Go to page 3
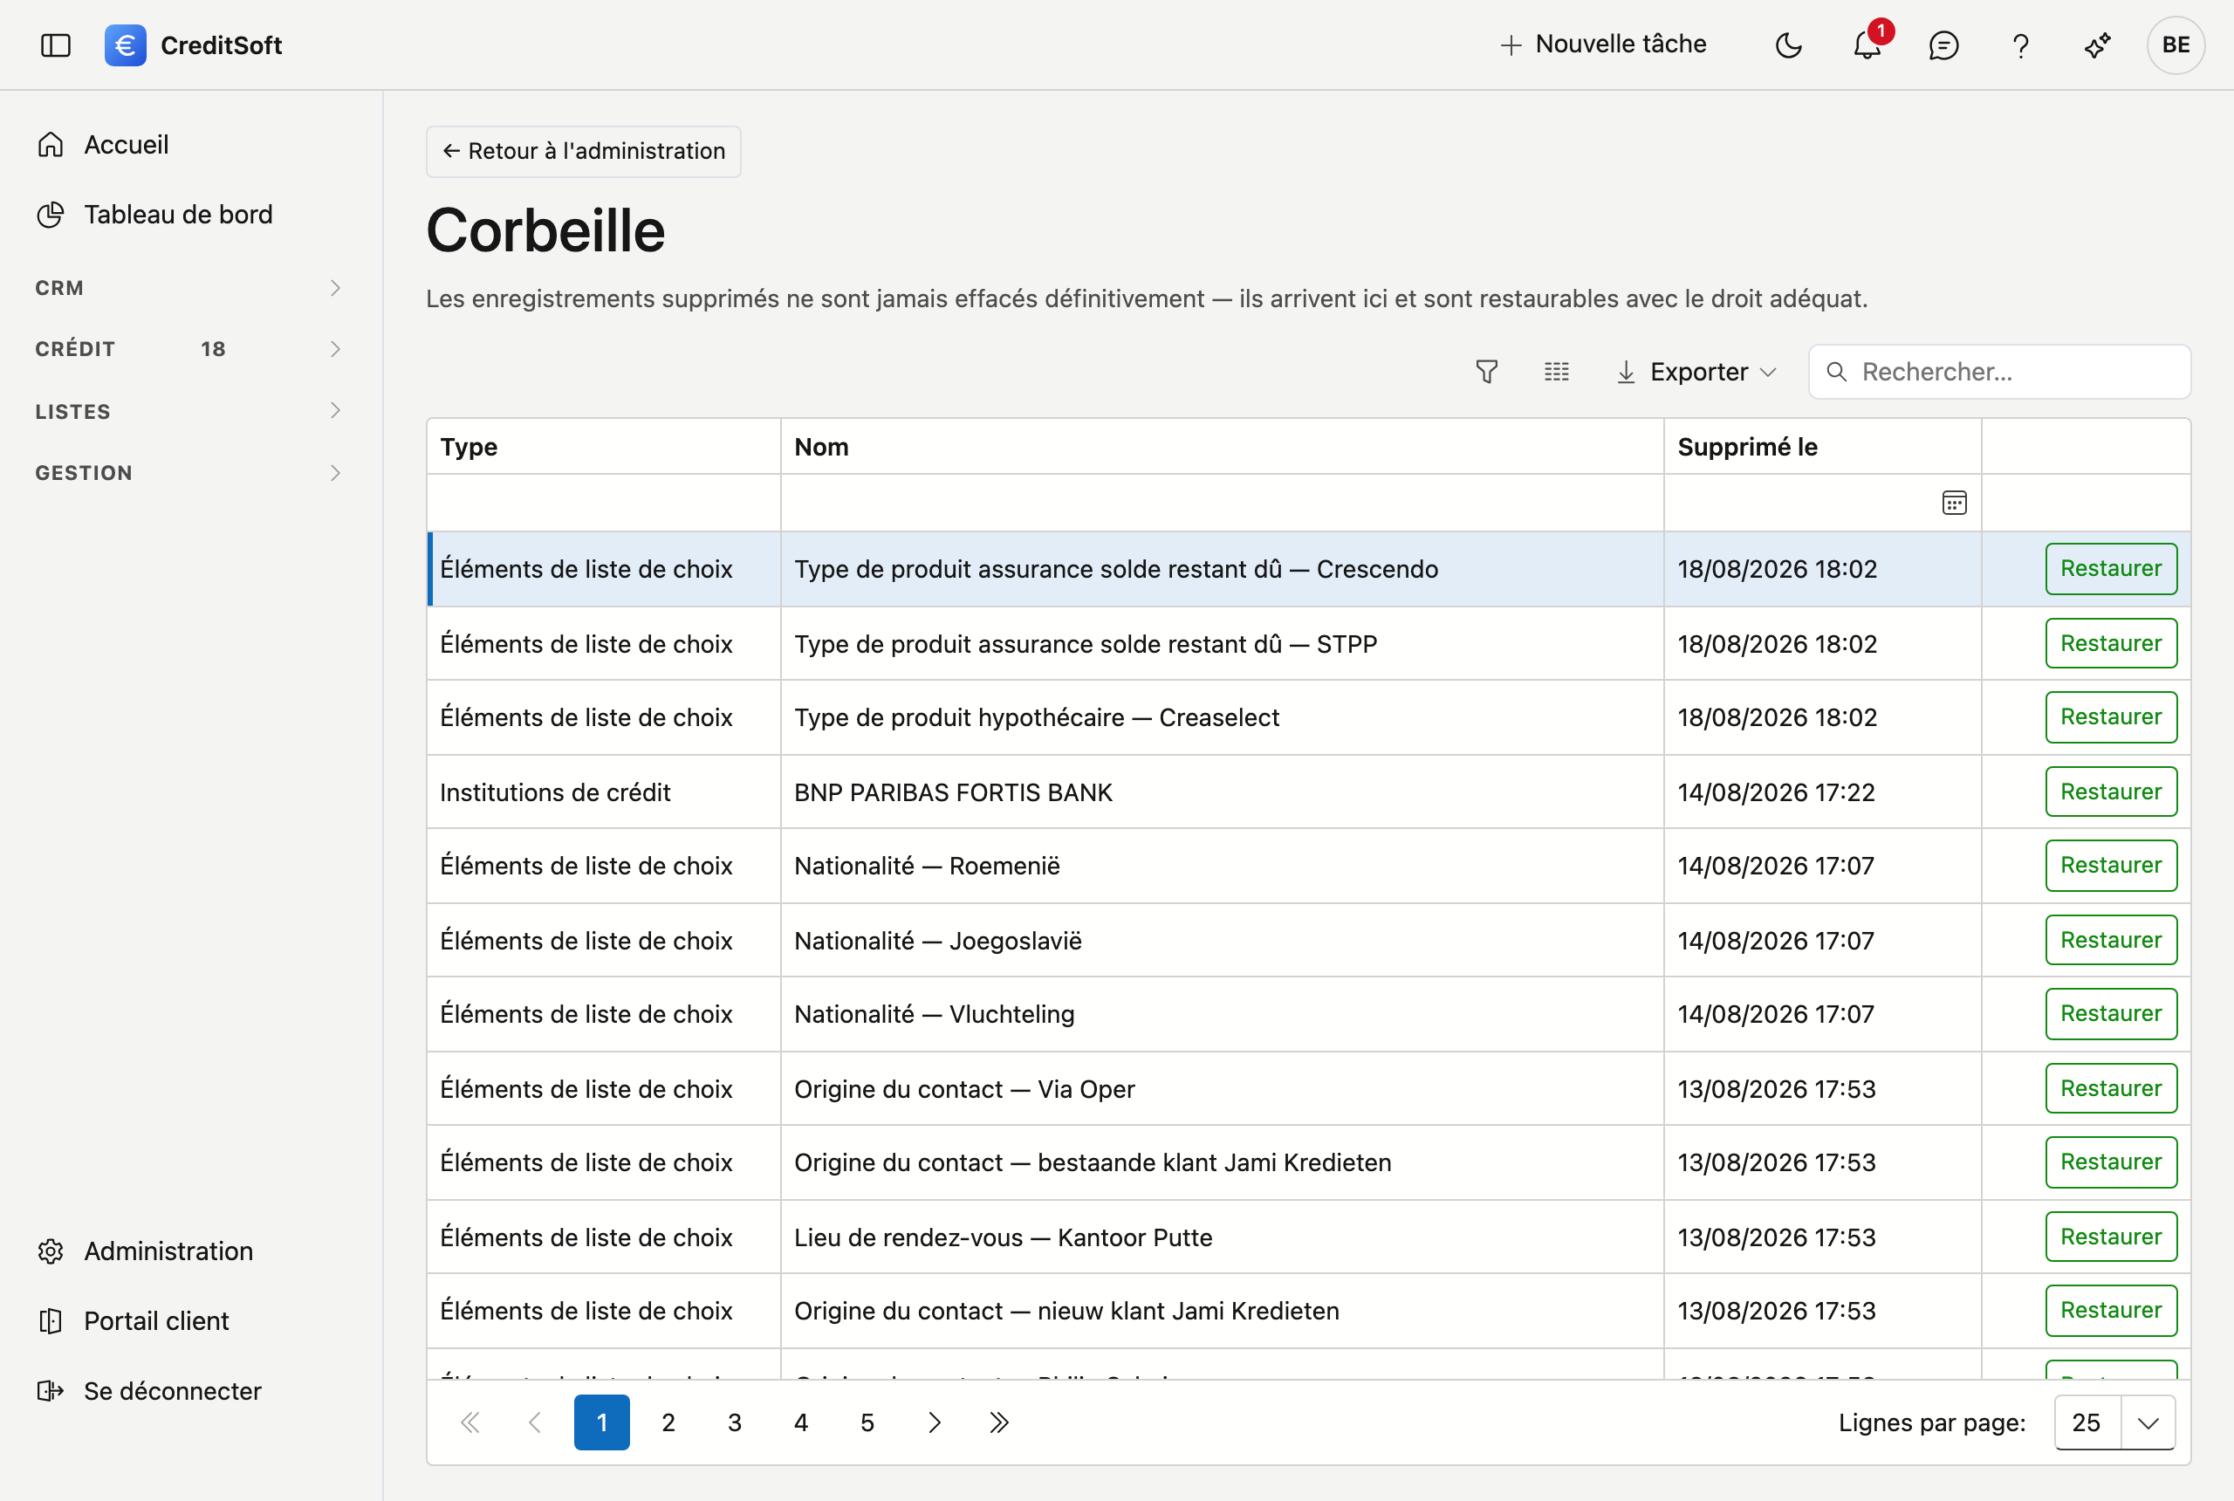The height and width of the screenshot is (1501, 2234). 734,1423
